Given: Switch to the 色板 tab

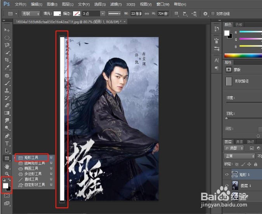Looking at the screenshot, I should pyautogui.click(x=239, y=25).
